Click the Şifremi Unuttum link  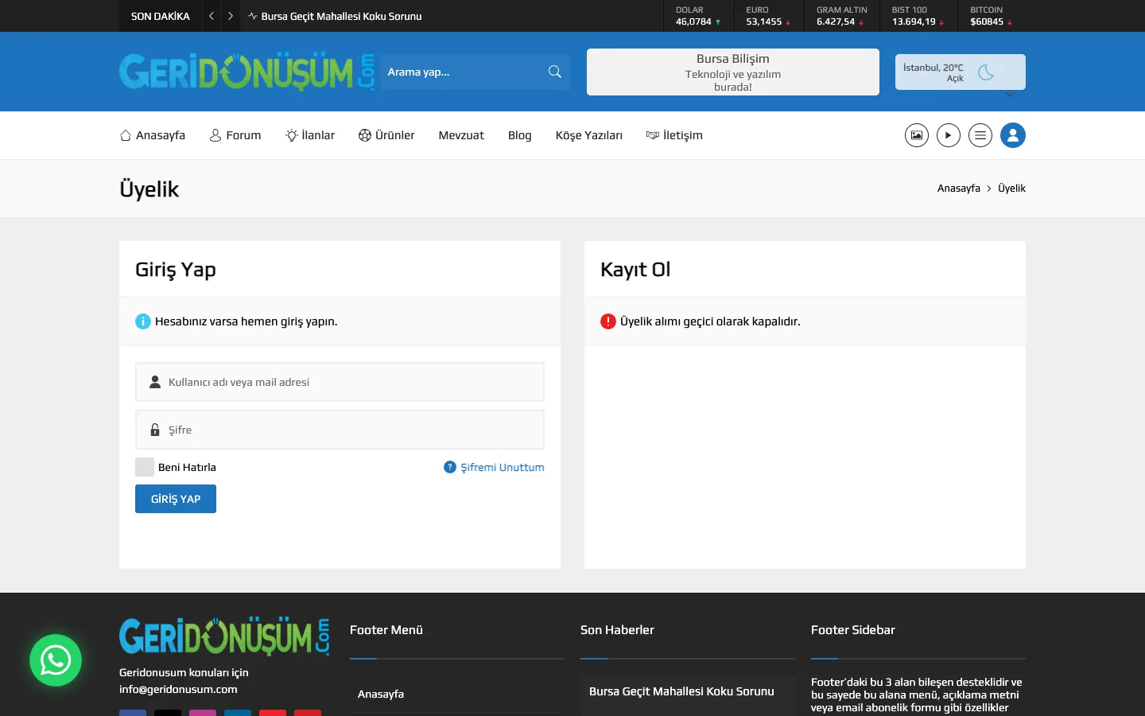[x=503, y=467]
